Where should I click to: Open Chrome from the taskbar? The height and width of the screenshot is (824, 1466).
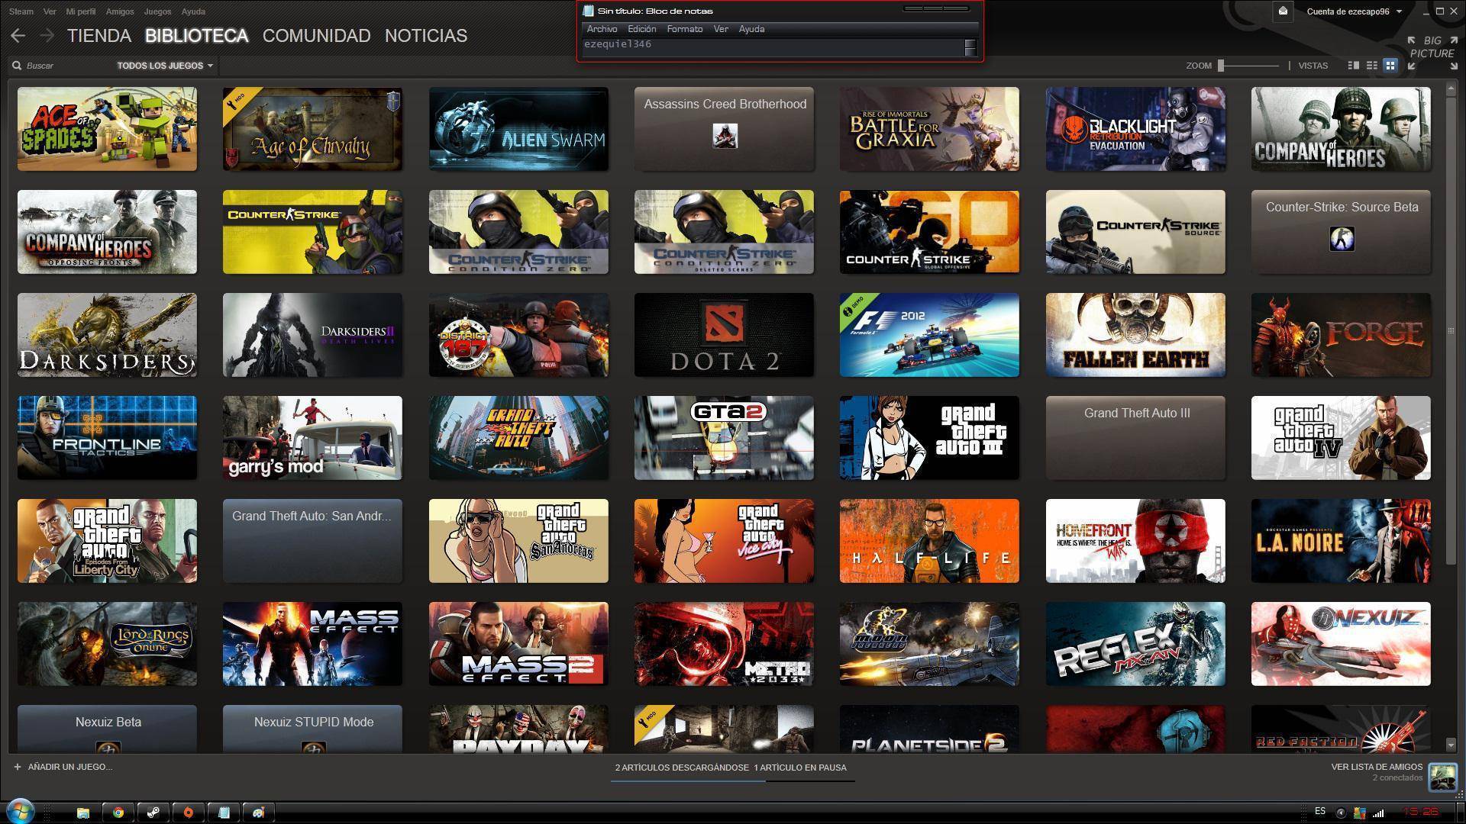pyautogui.click(x=118, y=813)
